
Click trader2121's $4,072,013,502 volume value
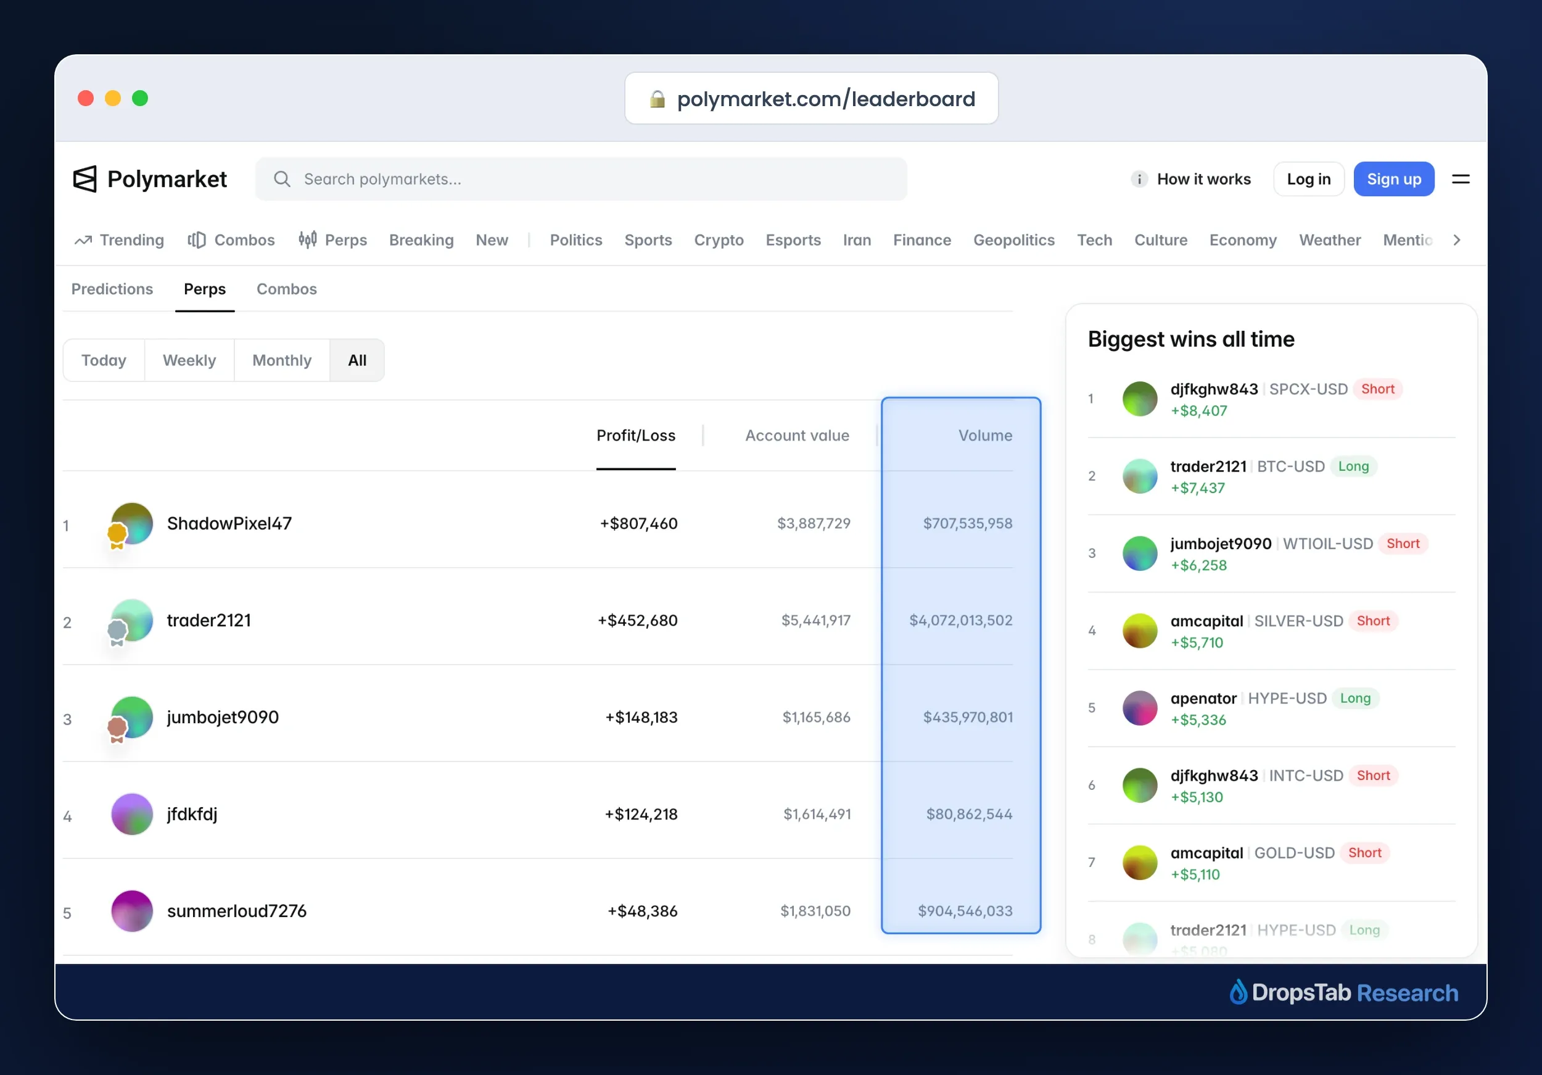point(961,620)
